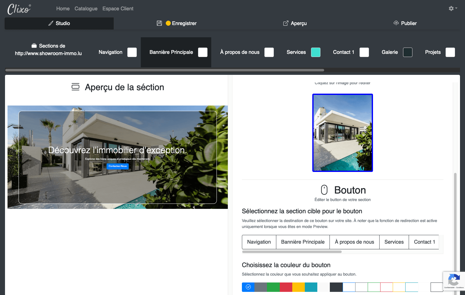Click the banner headline text in preview
Image resolution: width=465 pixels, height=295 pixels.
pos(117,150)
